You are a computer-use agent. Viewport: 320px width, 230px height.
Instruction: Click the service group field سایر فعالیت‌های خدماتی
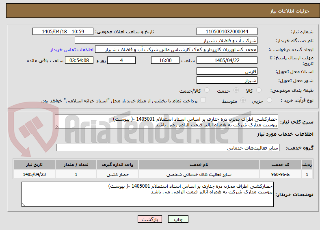pyautogui.click(x=168, y=148)
